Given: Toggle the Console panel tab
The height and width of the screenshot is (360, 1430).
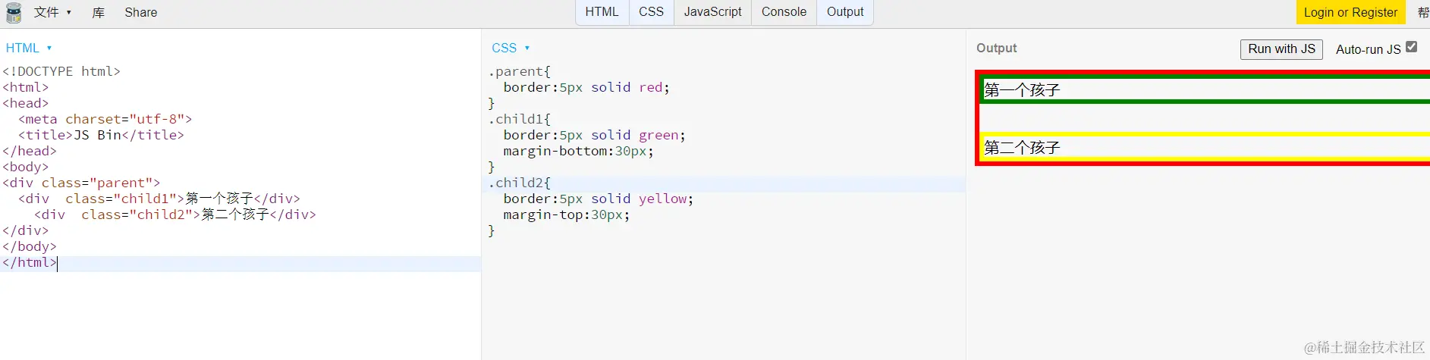Looking at the screenshot, I should 784,12.
